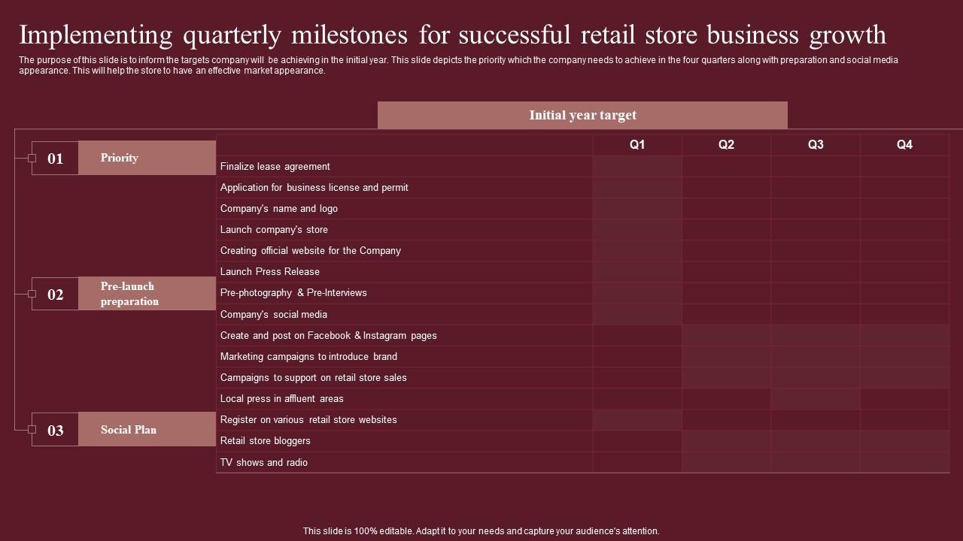Click the slide title about quarterly milestones

[x=452, y=35]
